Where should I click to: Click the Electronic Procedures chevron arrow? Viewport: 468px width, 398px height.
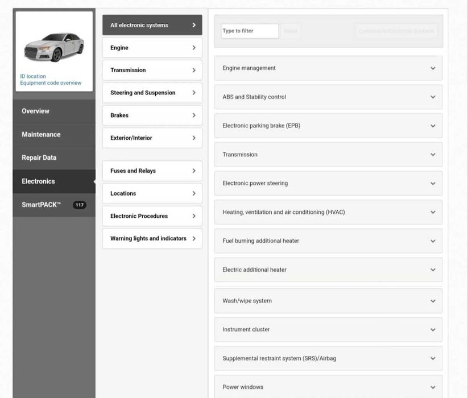point(194,216)
